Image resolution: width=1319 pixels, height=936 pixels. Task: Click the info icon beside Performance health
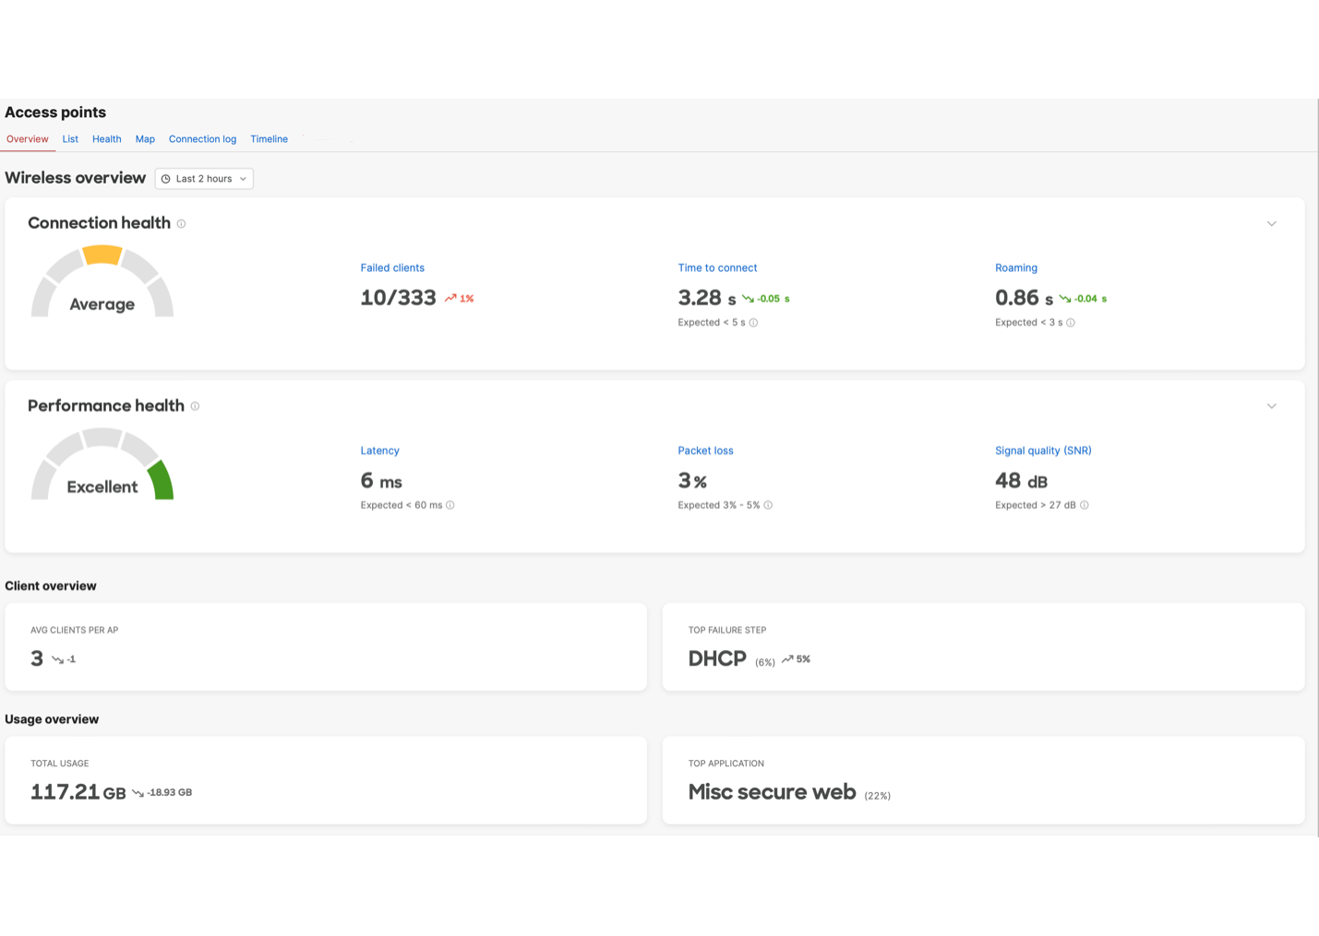[195, 406]
